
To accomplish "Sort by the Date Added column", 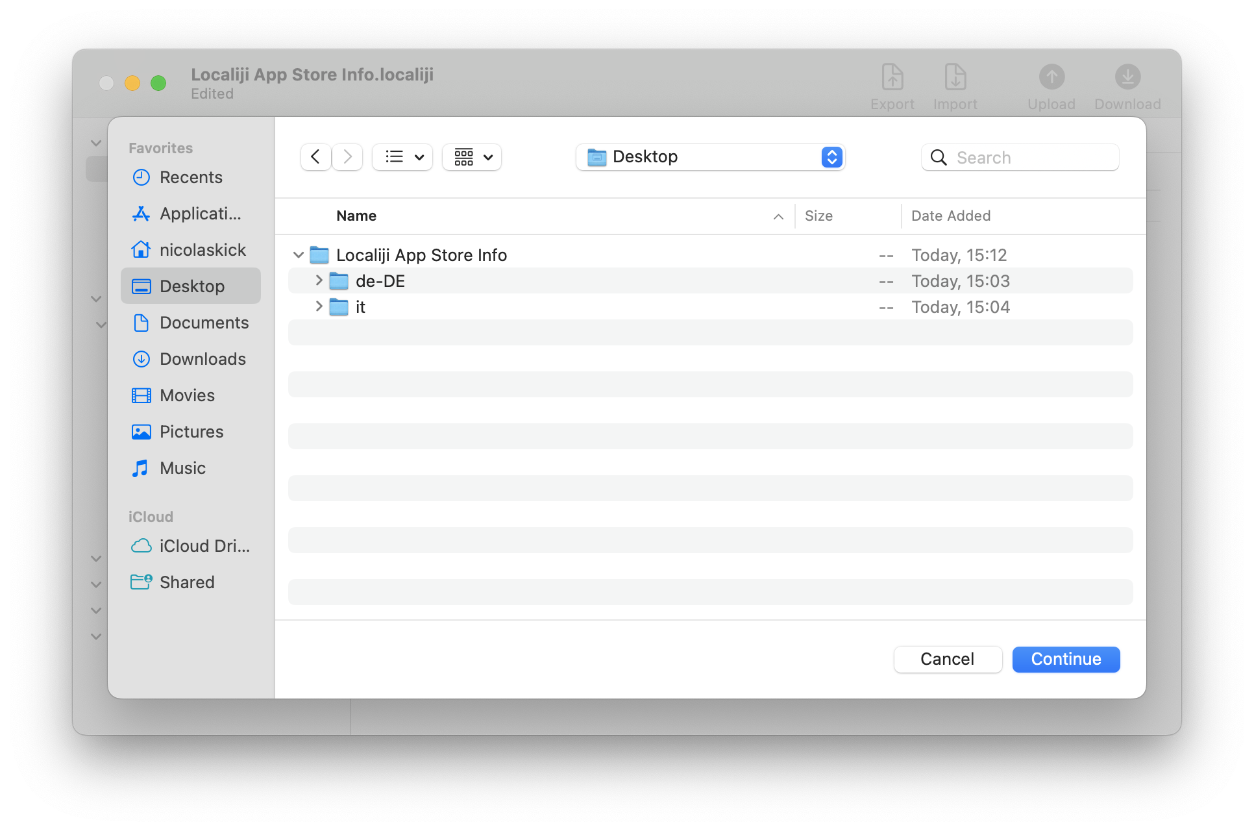I will (x=950, y=216).
